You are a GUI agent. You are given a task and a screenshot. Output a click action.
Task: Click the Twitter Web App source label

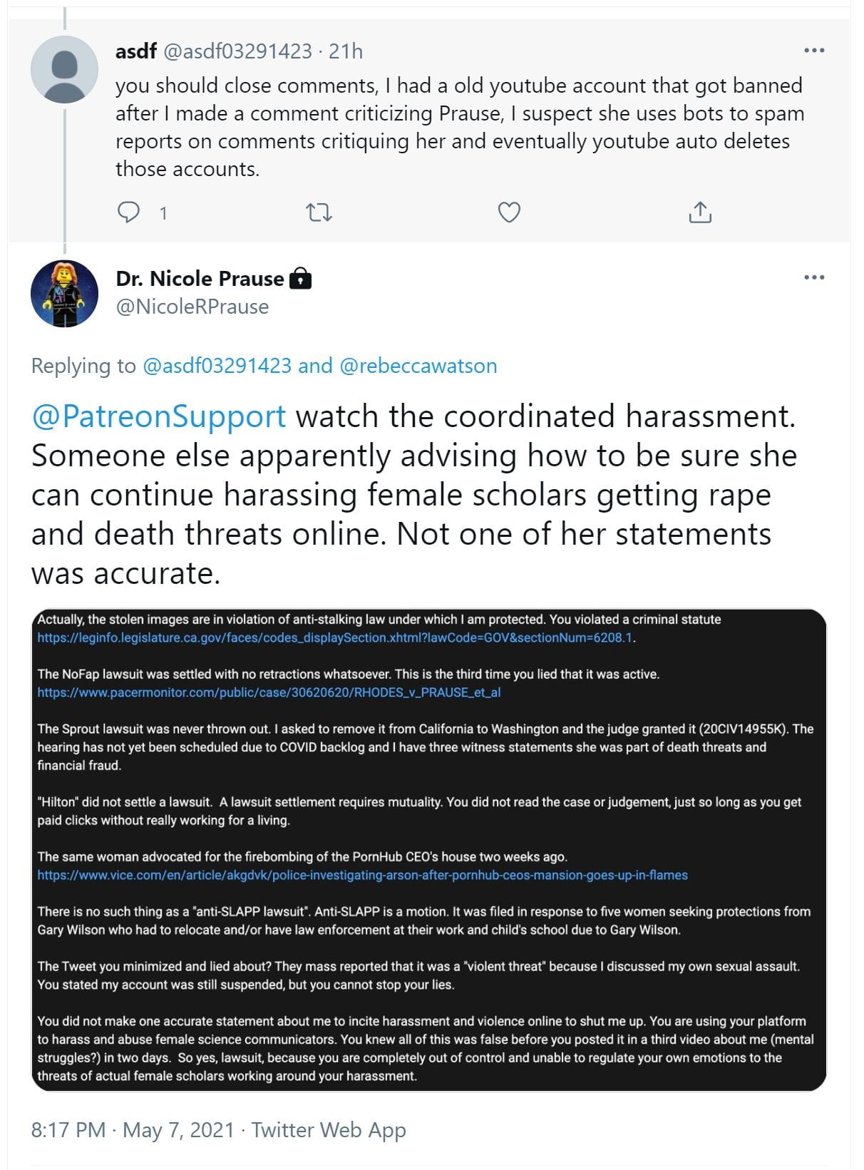coord(329,1130)
